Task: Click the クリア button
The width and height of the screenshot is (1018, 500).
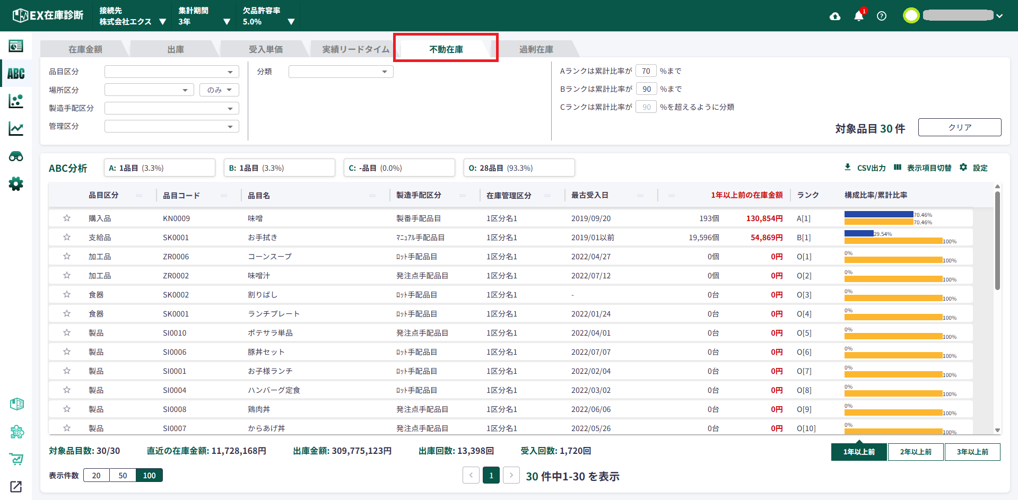Action: (959, 127)
